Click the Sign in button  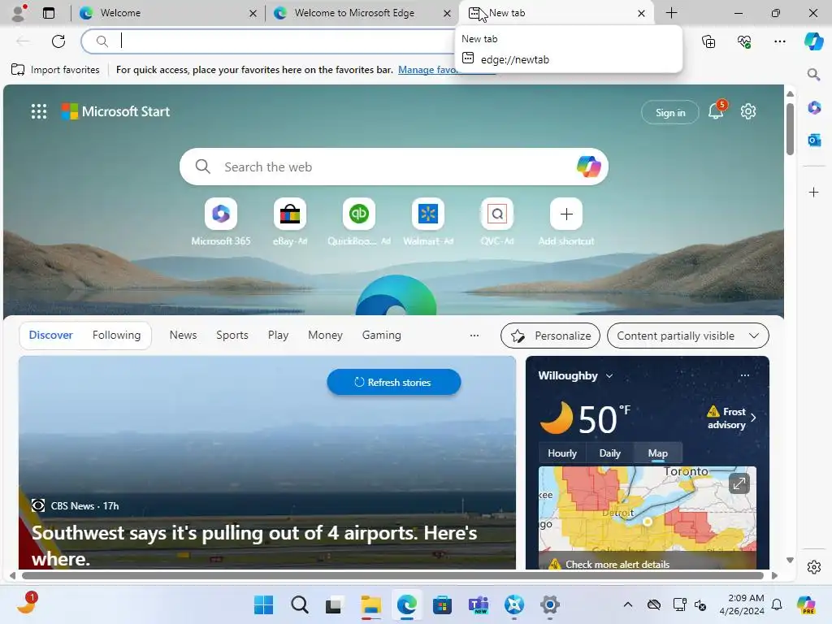(670, 112)
